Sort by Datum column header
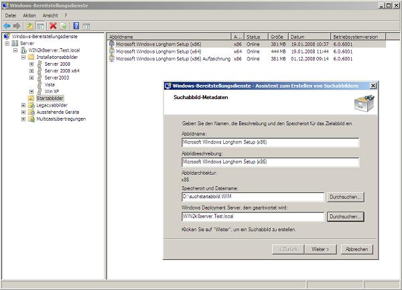 [310, 37]
